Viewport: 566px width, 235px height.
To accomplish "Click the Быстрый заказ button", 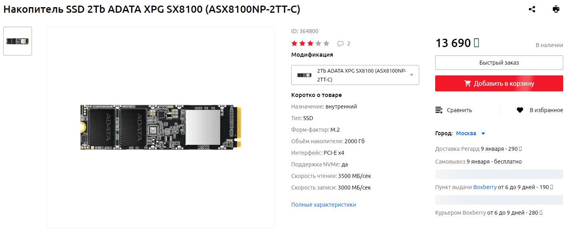I will [499, 63].
